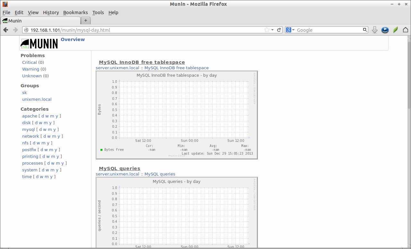Open the nfs category link
411x249 pixels.
point(25,143)
